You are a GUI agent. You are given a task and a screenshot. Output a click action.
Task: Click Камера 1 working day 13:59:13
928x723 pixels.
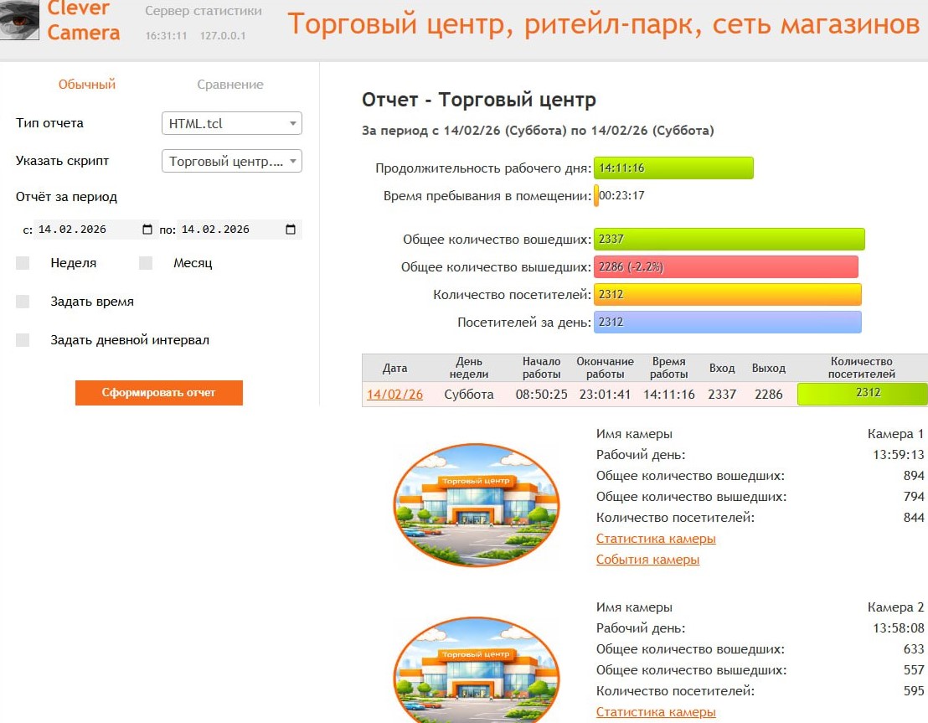(x=899, y=455)
